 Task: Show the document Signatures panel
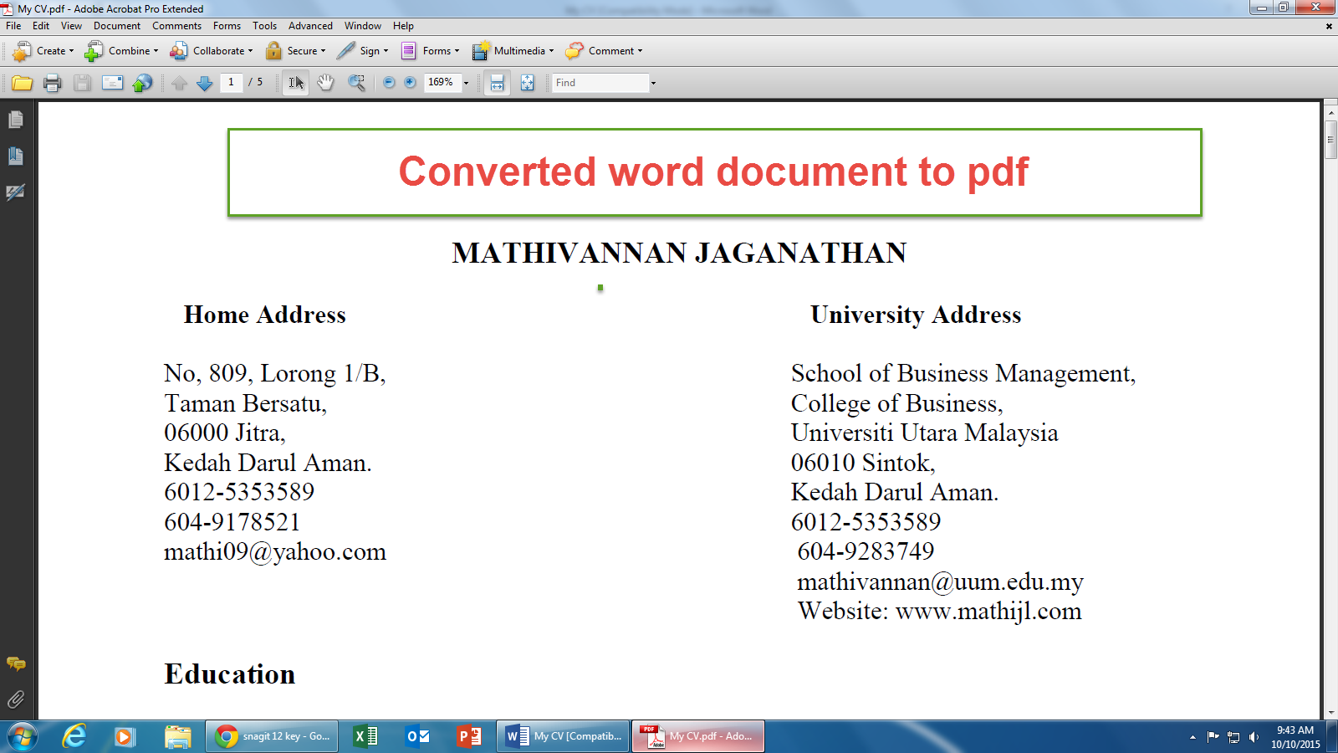pyautogui.click(x=17, y=191)
